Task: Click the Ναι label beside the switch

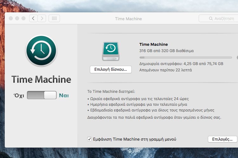Action: click(x=64, y=95)
